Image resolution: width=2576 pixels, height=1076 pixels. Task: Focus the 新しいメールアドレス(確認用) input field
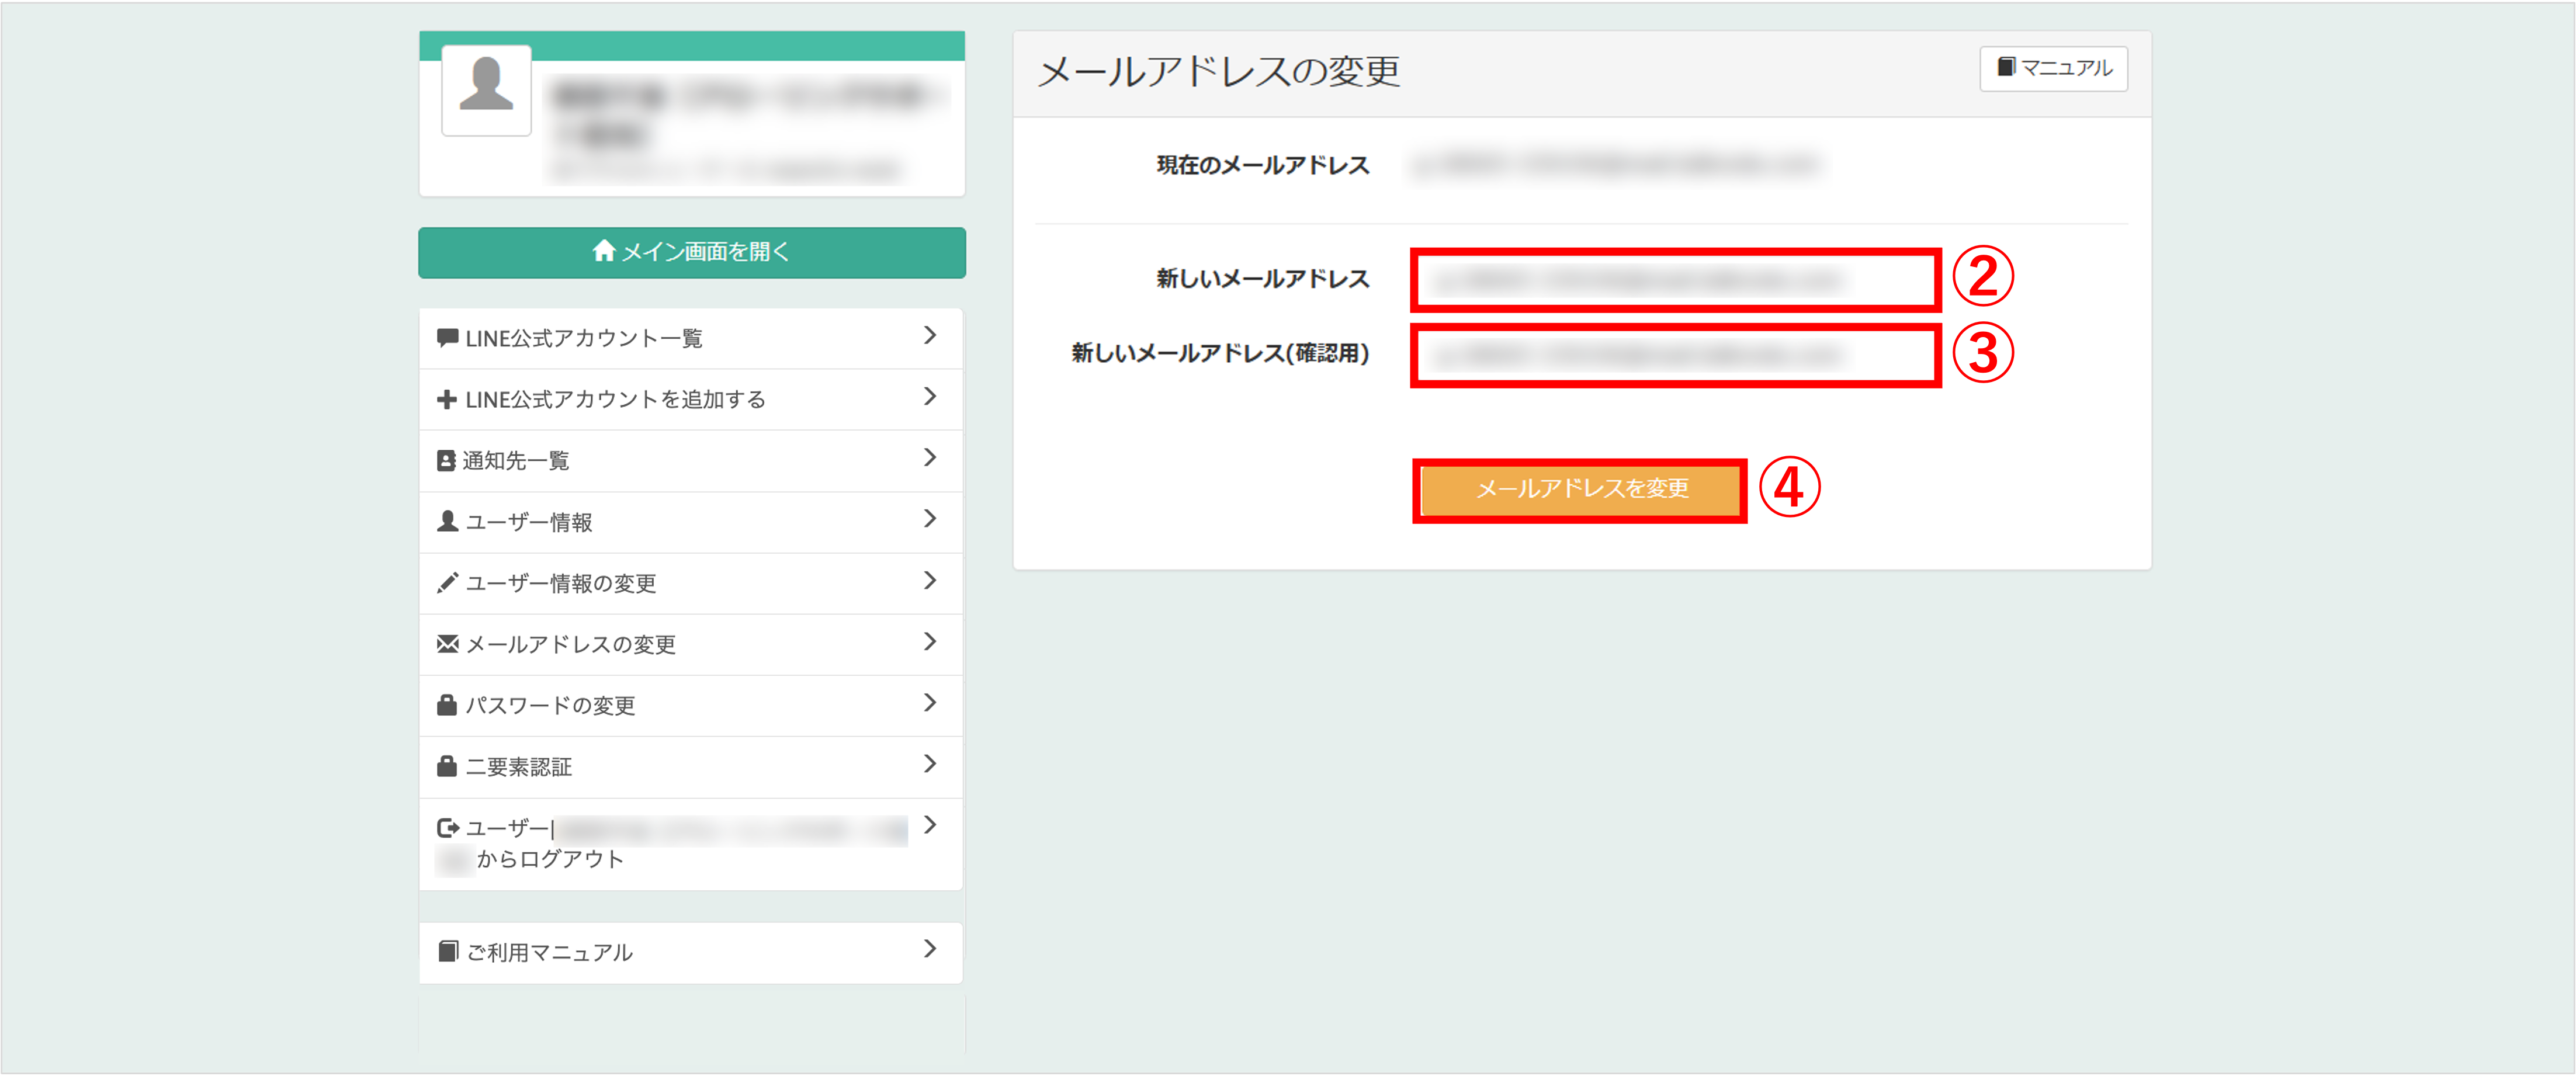pos(1674,355)
